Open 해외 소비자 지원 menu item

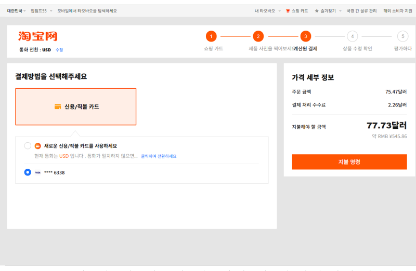coord(398,11)
